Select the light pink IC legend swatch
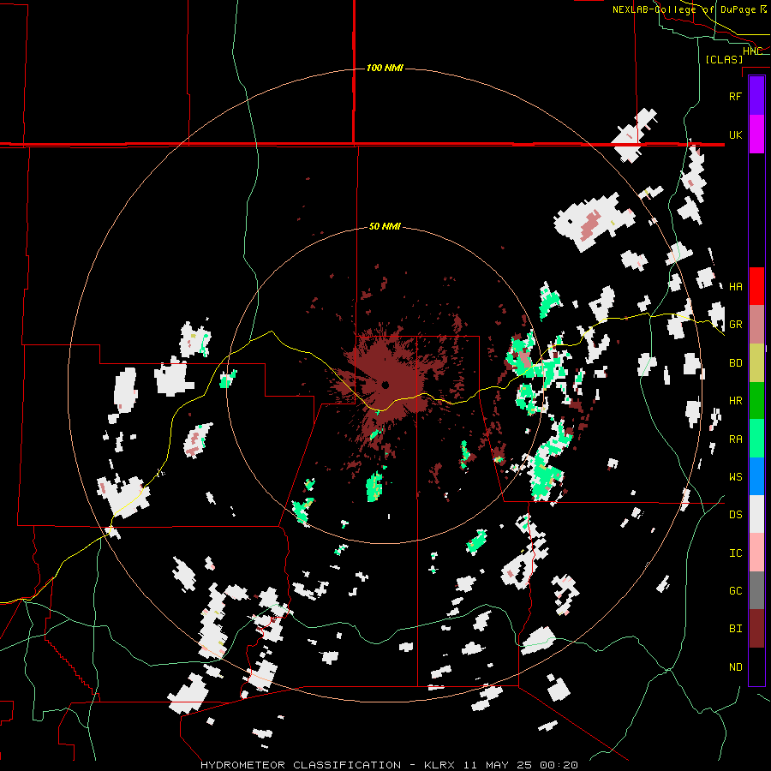The image size is (771, 771). [x=756, y=553]
